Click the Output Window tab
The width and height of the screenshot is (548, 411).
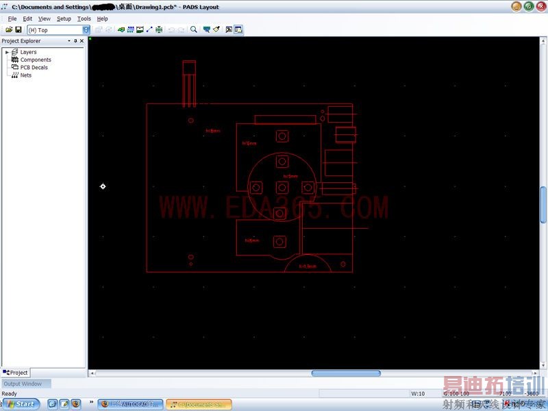click(x=26, y=384)
